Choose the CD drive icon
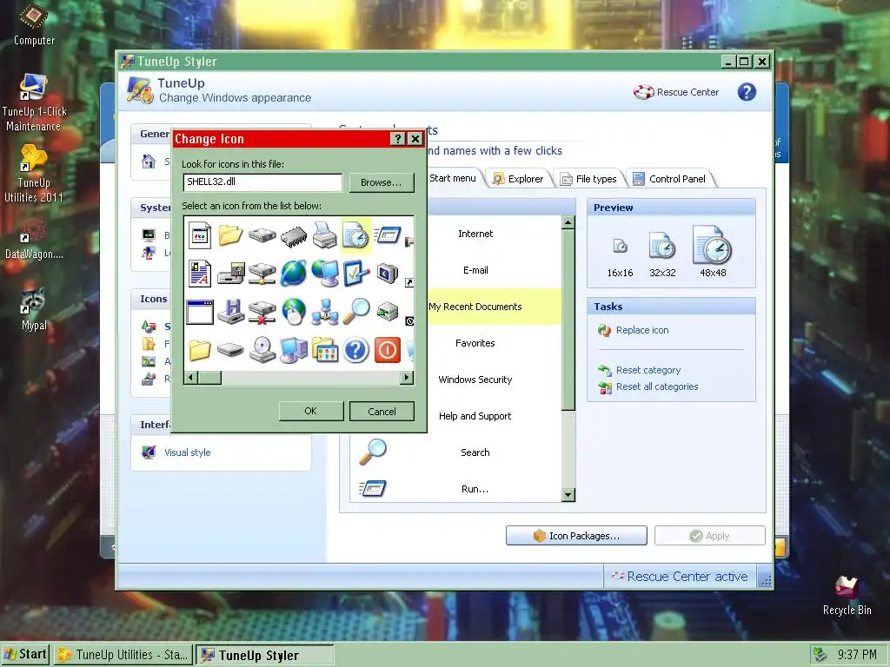 262,350
